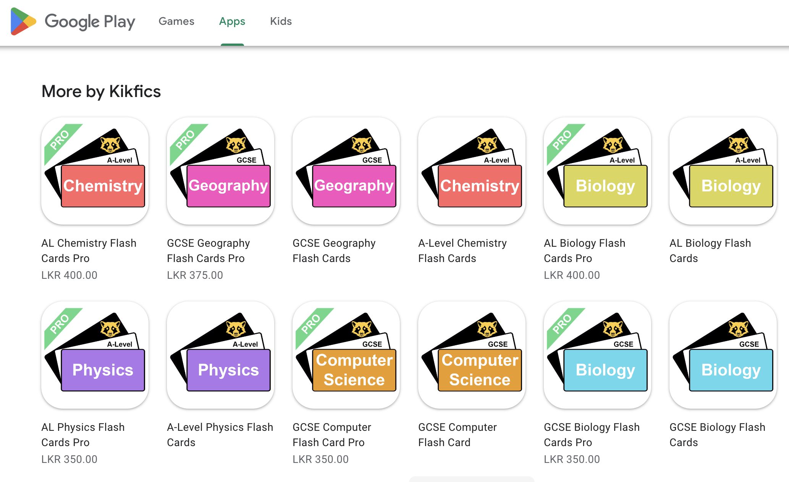This screenshot has height=482, width=789.
Task: Click the Google Play logo
Action: [73, 21]
